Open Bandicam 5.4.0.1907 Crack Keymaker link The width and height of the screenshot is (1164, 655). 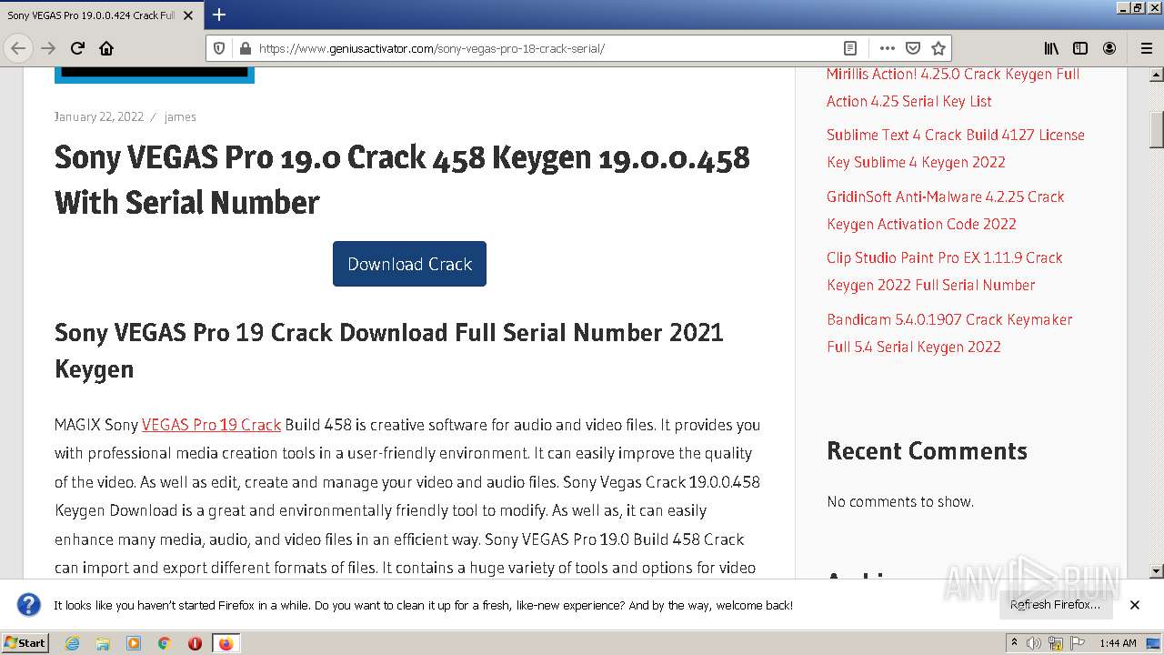point(949,333)
